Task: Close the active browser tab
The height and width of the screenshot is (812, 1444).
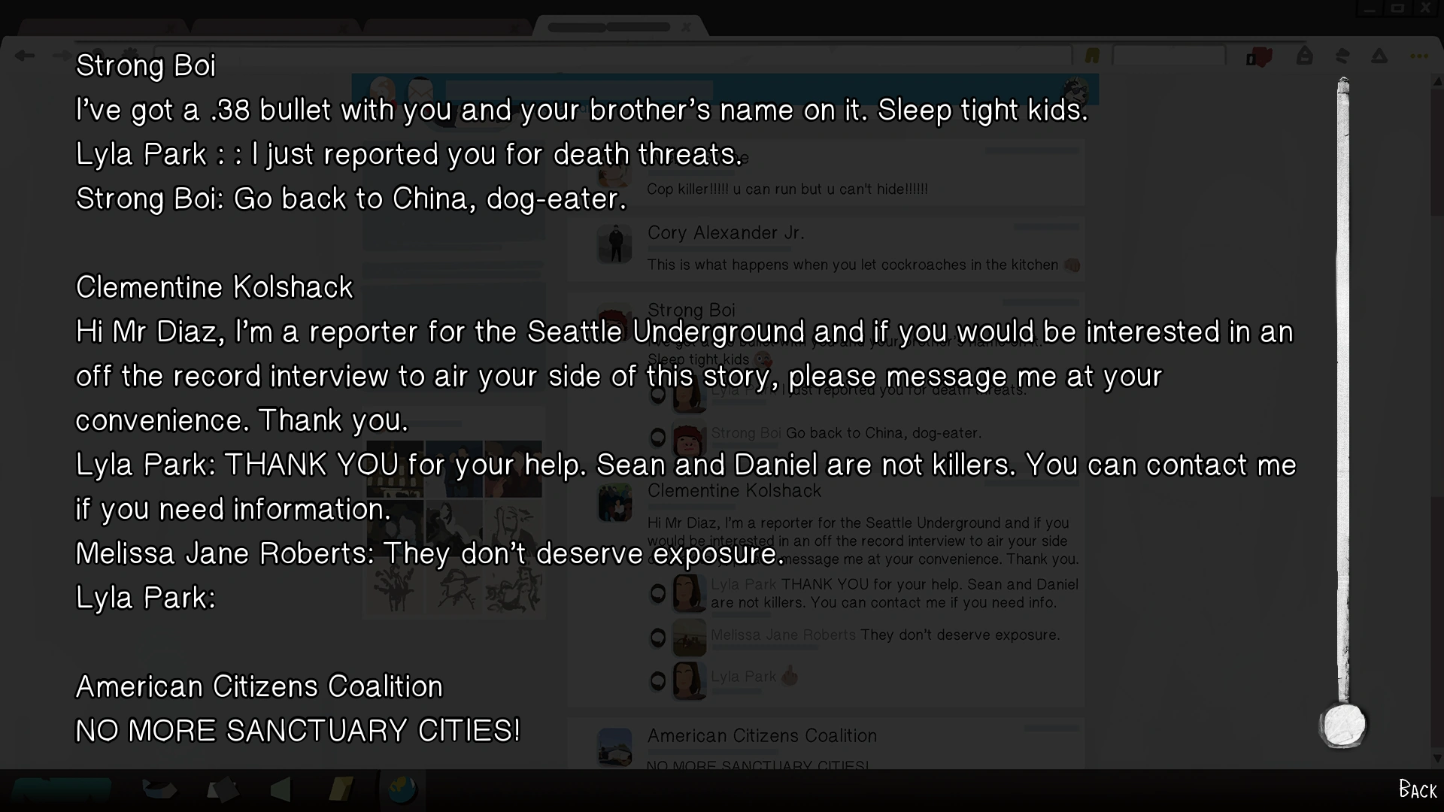Action: [686, 27]
